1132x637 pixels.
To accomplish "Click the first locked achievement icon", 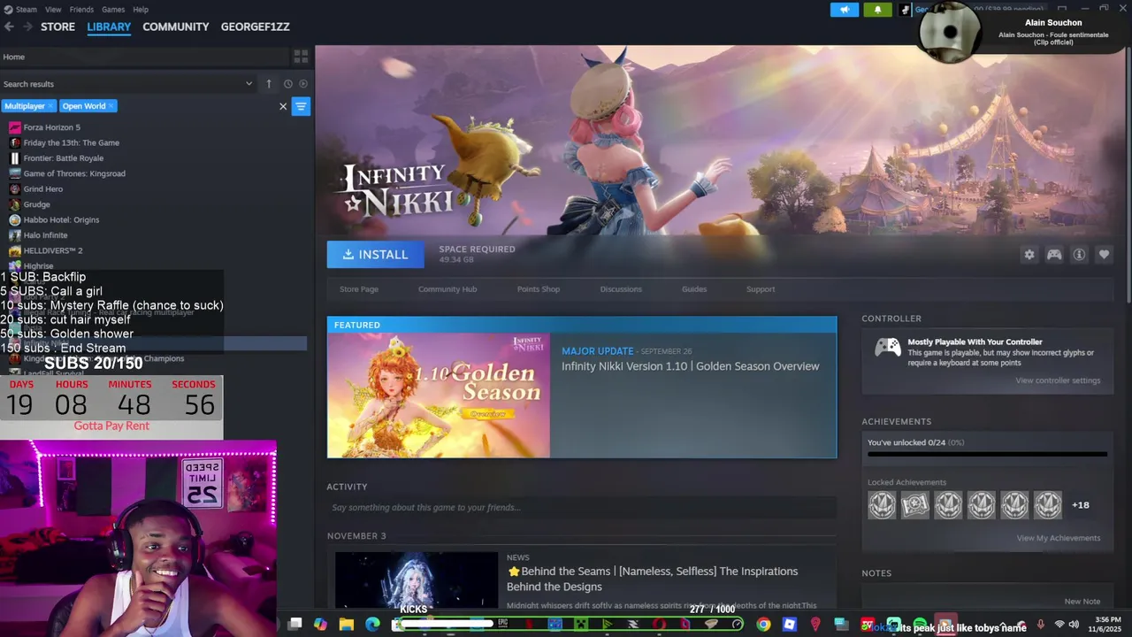I will click(x=882, y=505).
